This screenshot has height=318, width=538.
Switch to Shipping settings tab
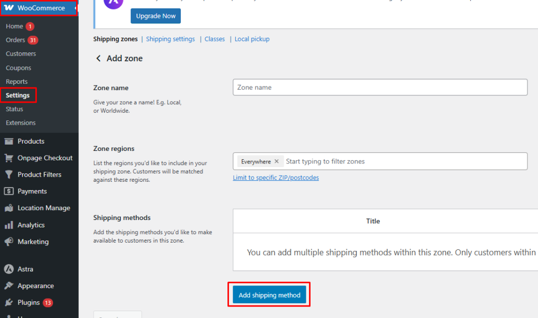[x=170, y=39]
